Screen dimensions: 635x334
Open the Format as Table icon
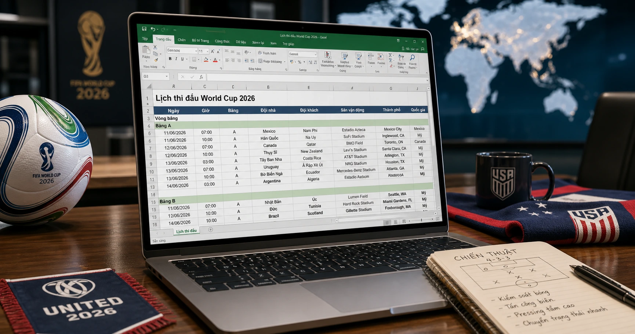click(x=344, y=56)
